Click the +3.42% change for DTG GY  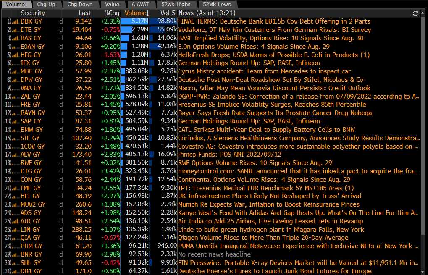pos(110,171)
